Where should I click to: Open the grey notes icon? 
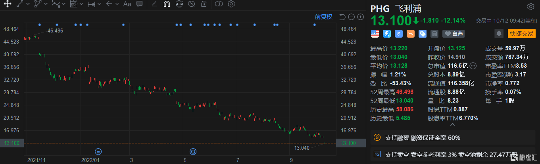pyautogui.click(x=434, y=34)
